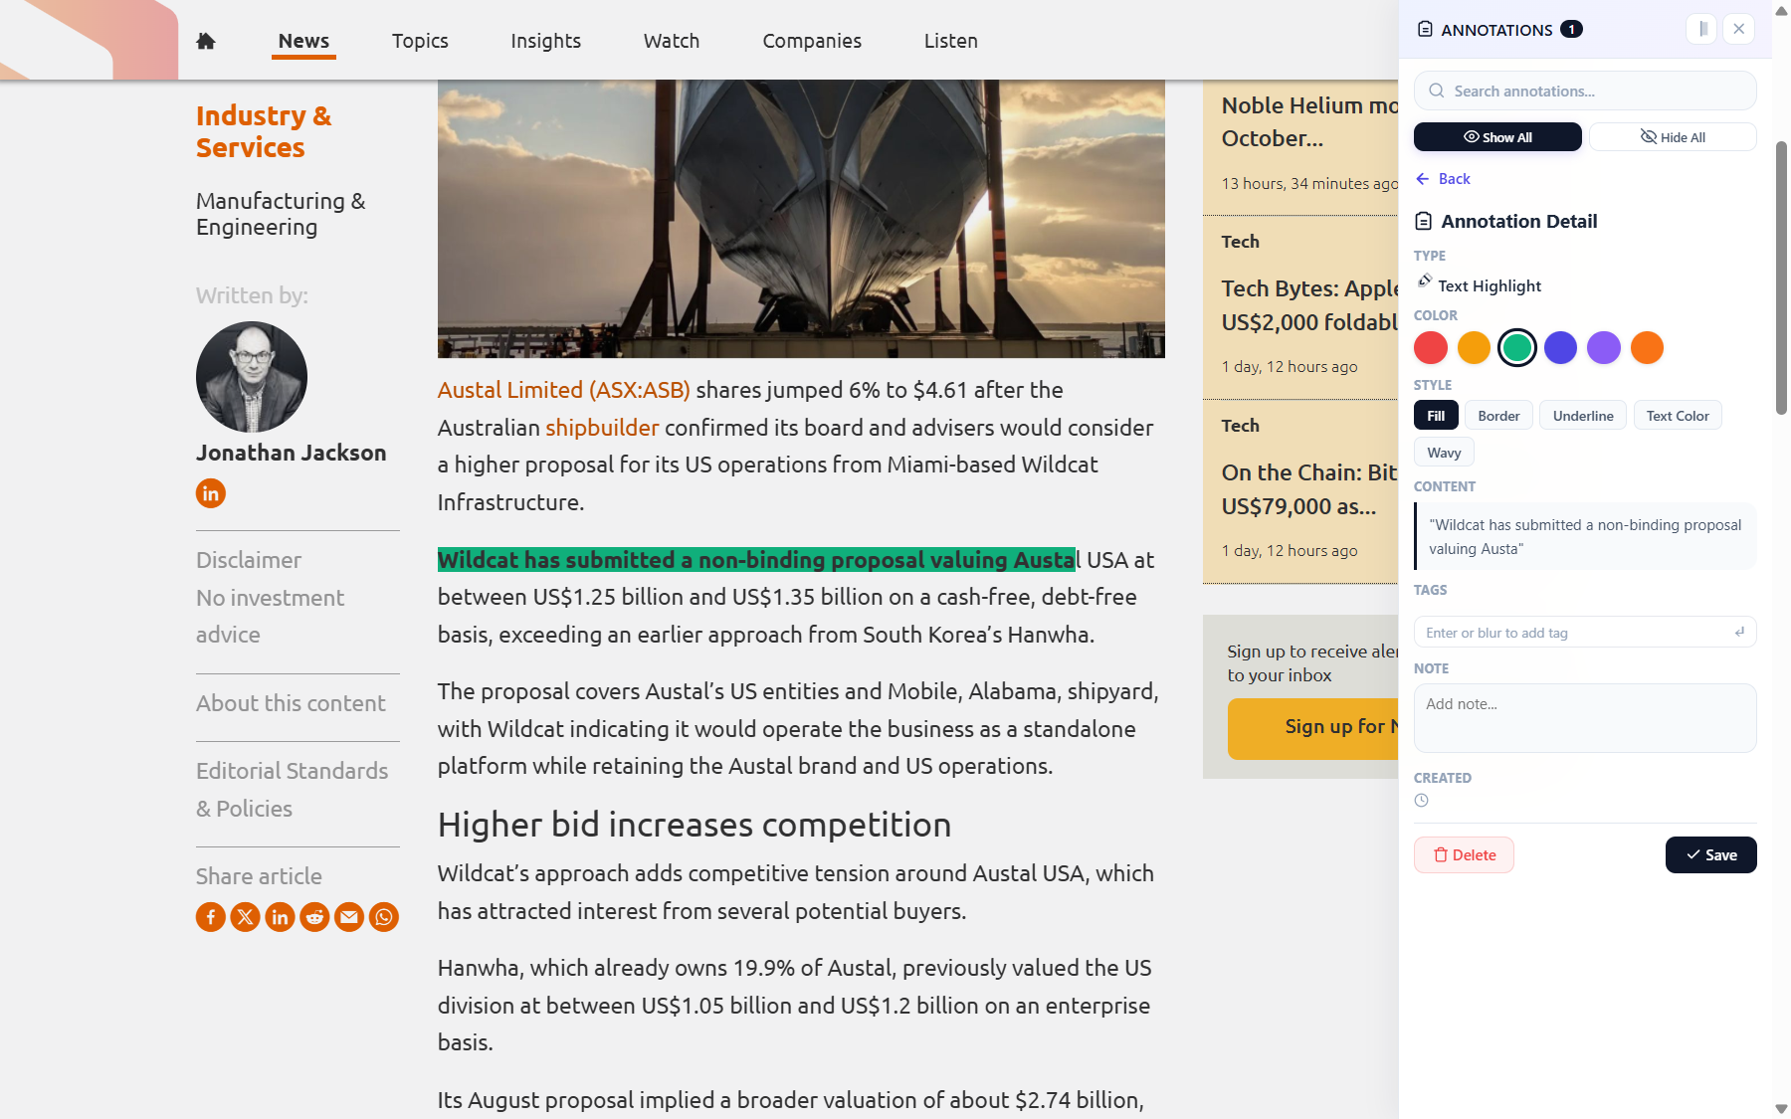Click the scrollbar down arrow
Screen dimensions: 1791x1119
1781,1109
